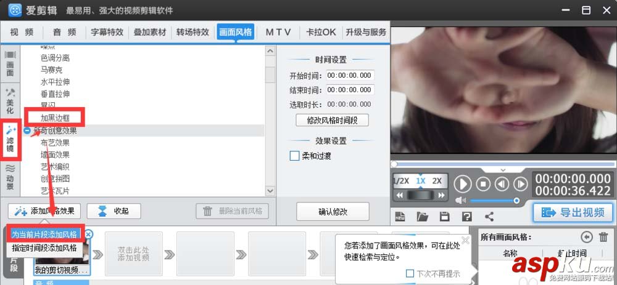Image resolution: width=617 pixels, height=285 pixels.
Task: Open the 画面 sidebar panel
Action: [10, 64]
